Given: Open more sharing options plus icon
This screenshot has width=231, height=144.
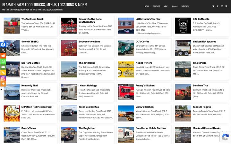Looking at the screenshot, I should coord(3,84).
